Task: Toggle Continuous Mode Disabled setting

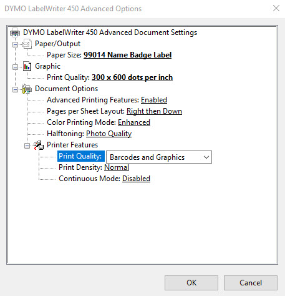Action: (136, 179)
